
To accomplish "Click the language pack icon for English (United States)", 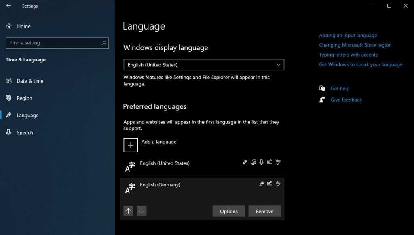I will click(x=245, y=162).
